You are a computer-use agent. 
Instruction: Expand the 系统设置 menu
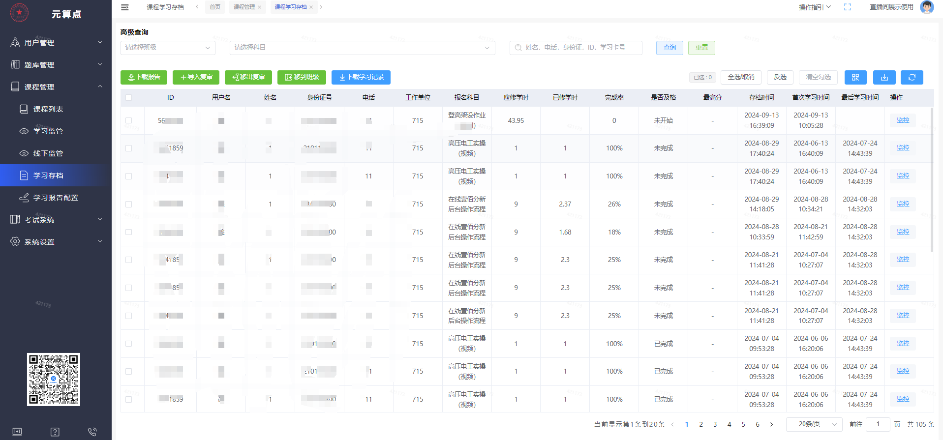point(56,241)
